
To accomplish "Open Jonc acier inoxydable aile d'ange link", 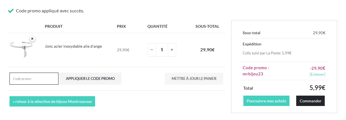I will (73, 46).
